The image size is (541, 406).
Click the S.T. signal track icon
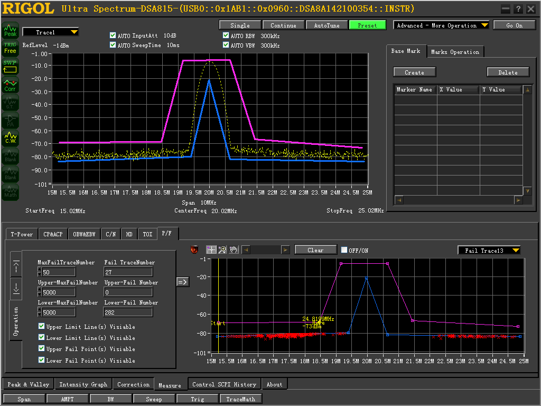[x=11, y=103]
